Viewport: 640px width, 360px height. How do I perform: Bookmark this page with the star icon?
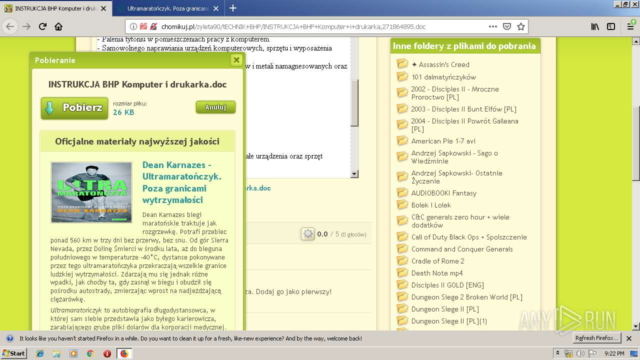pyautogui.click(x=521, y=26)
